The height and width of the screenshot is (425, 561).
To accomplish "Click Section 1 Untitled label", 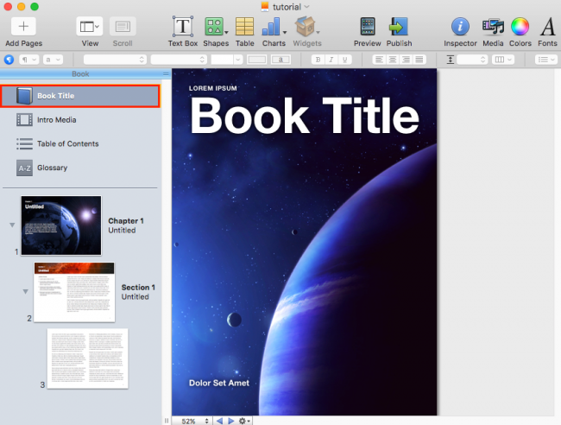I will click(138, 292).
